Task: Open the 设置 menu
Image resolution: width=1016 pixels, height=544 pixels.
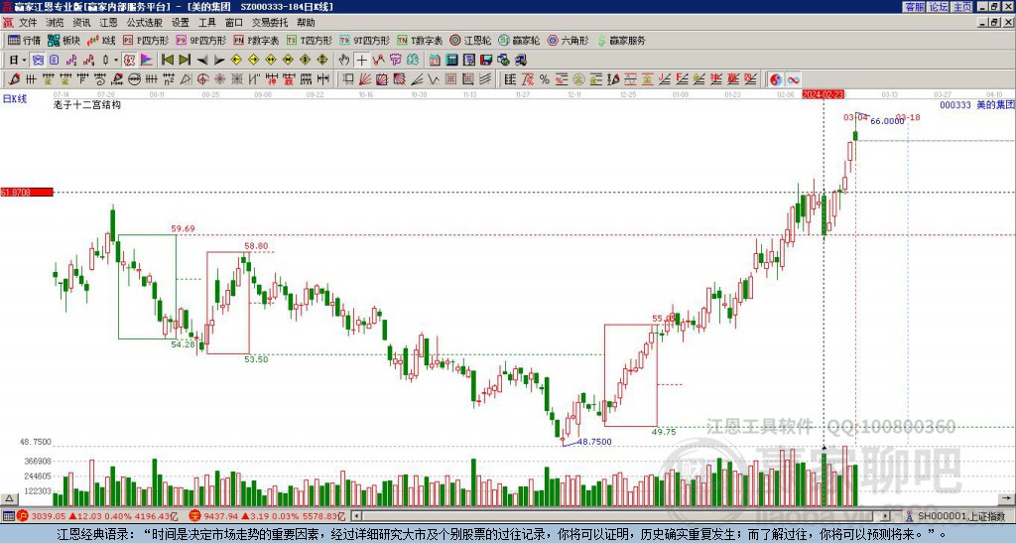Action: [x=181, y=23]
